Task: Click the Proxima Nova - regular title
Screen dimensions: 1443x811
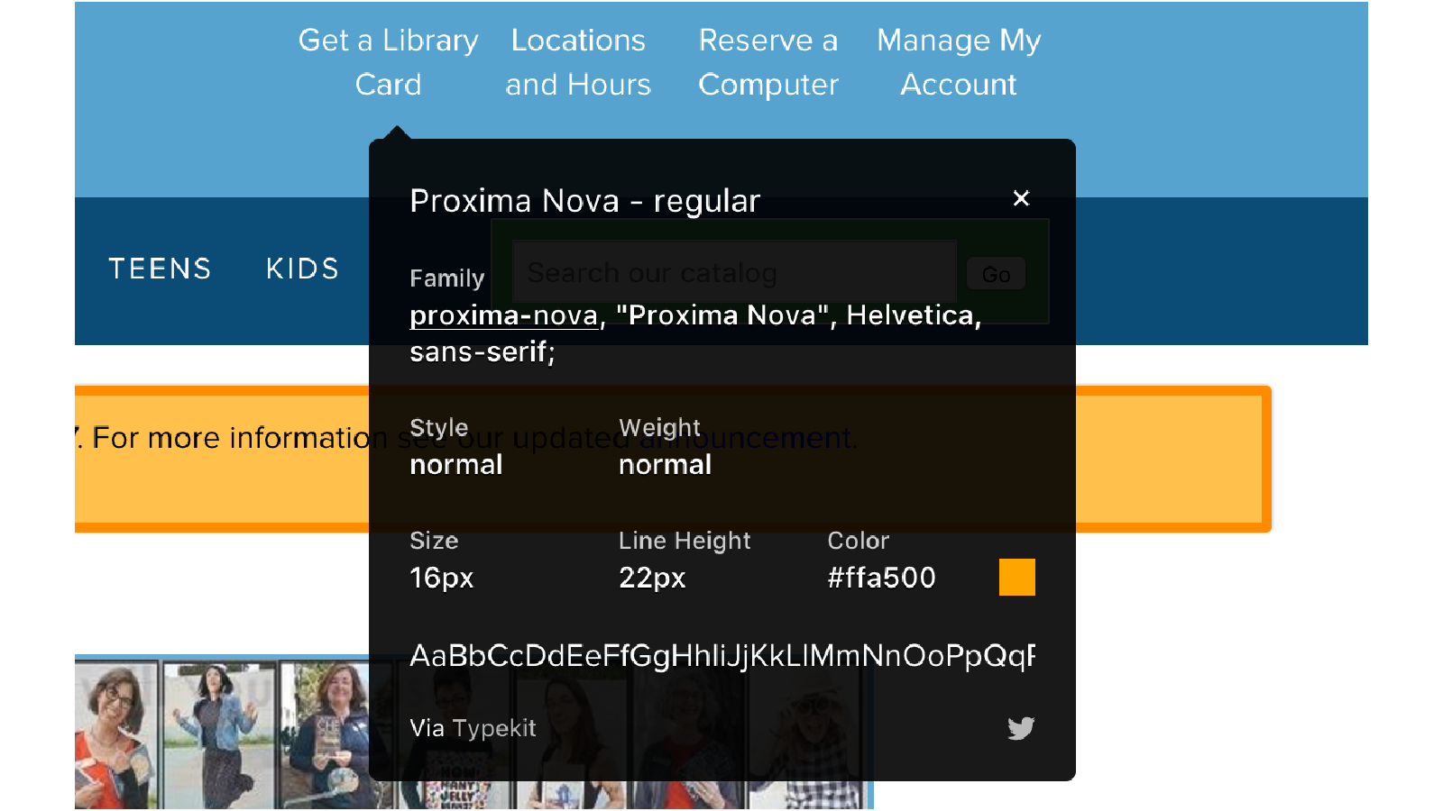Action: coord(585,201)
